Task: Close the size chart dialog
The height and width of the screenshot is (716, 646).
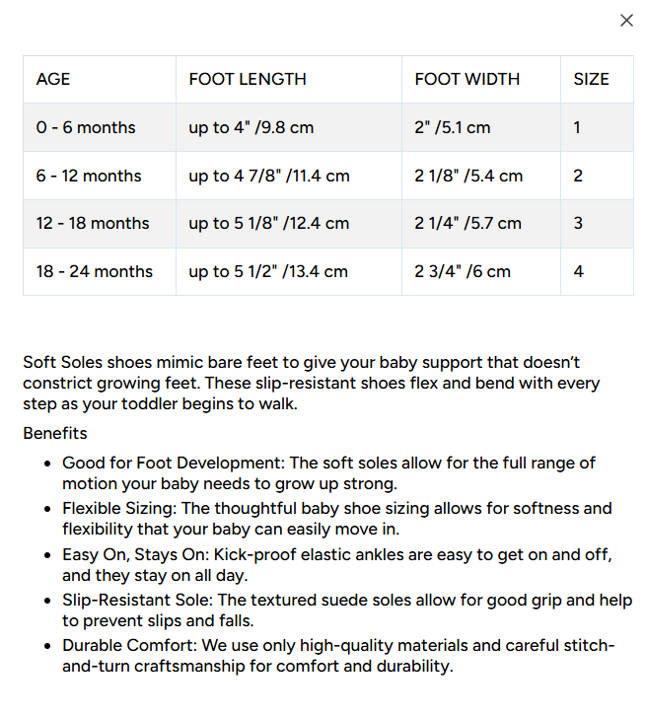Action: (626, 20)
